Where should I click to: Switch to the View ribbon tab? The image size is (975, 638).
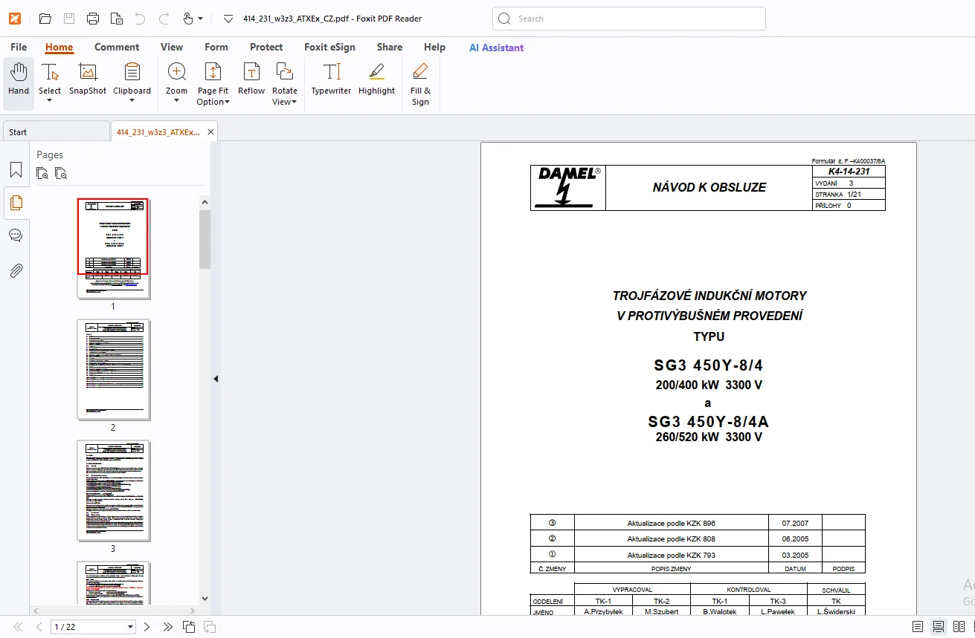[172, 47]
